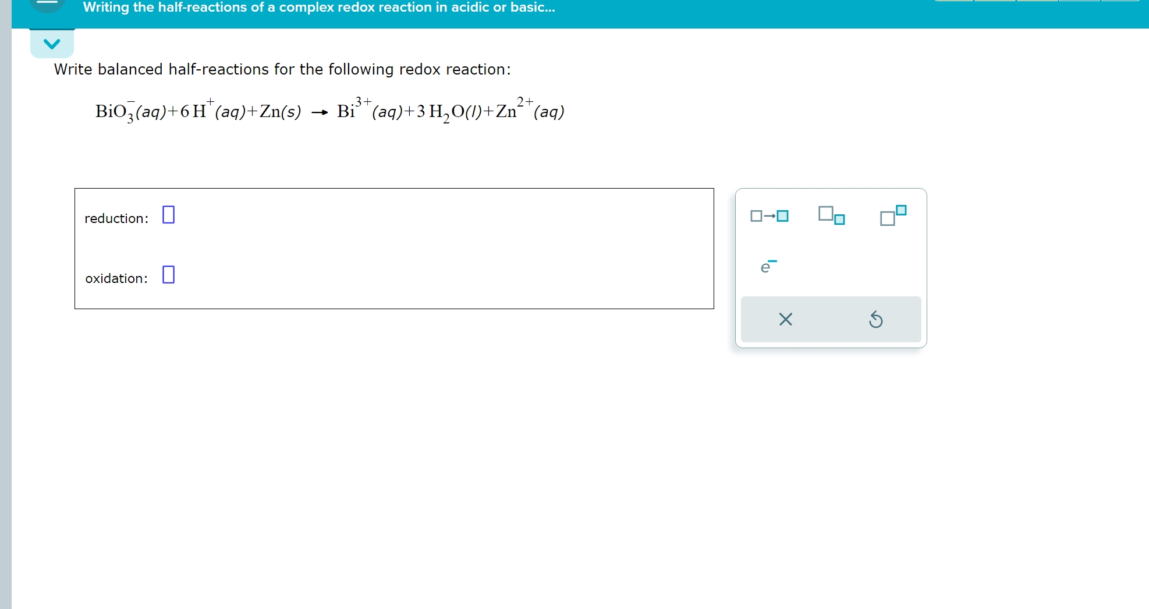Clear the answer with the X button
The height and width of the screenshot is (609, 1149).
tap(785, 319)
